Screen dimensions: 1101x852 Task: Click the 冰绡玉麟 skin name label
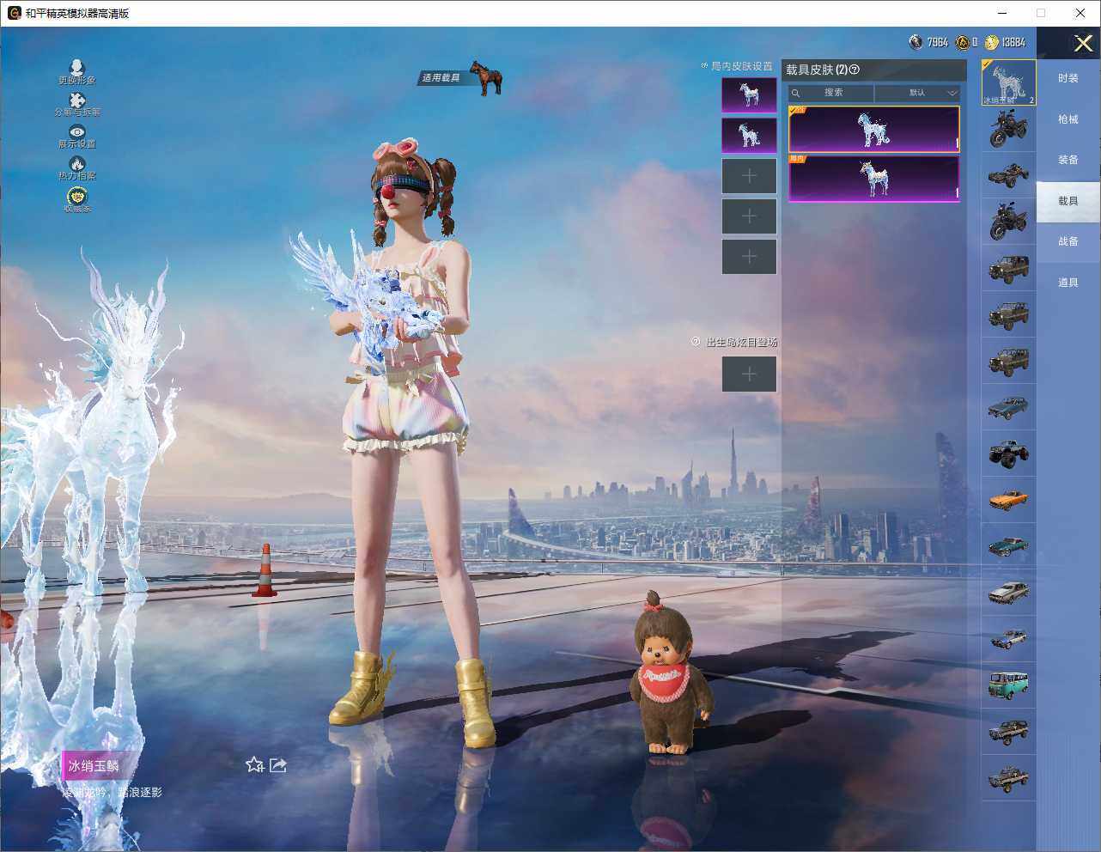click(x=94, y=765)
